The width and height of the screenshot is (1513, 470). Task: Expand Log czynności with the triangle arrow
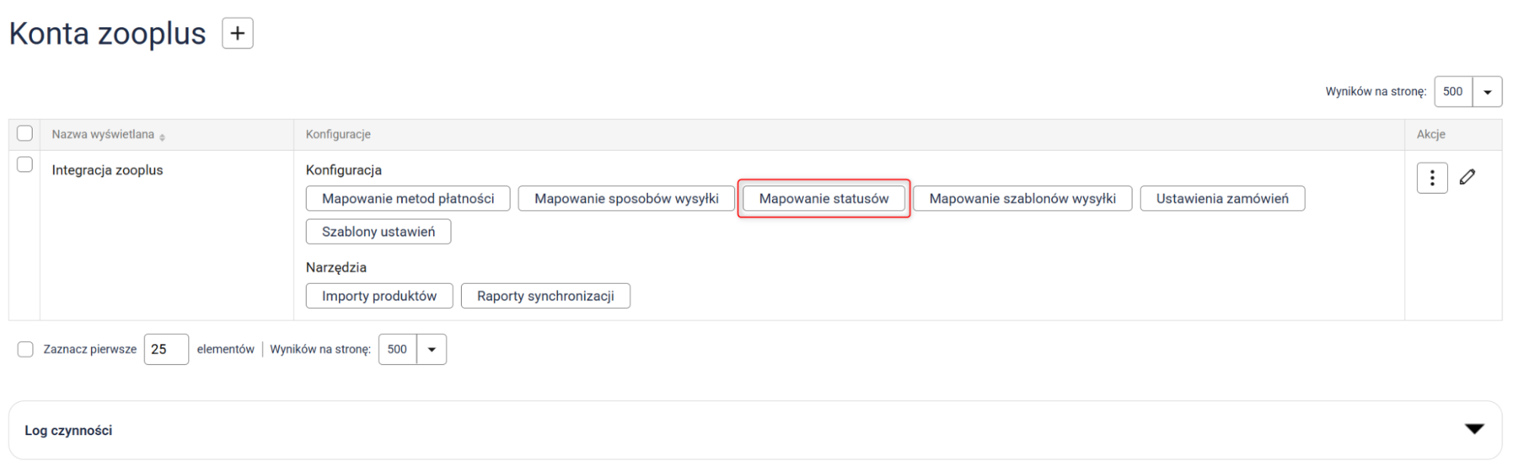1474,429
